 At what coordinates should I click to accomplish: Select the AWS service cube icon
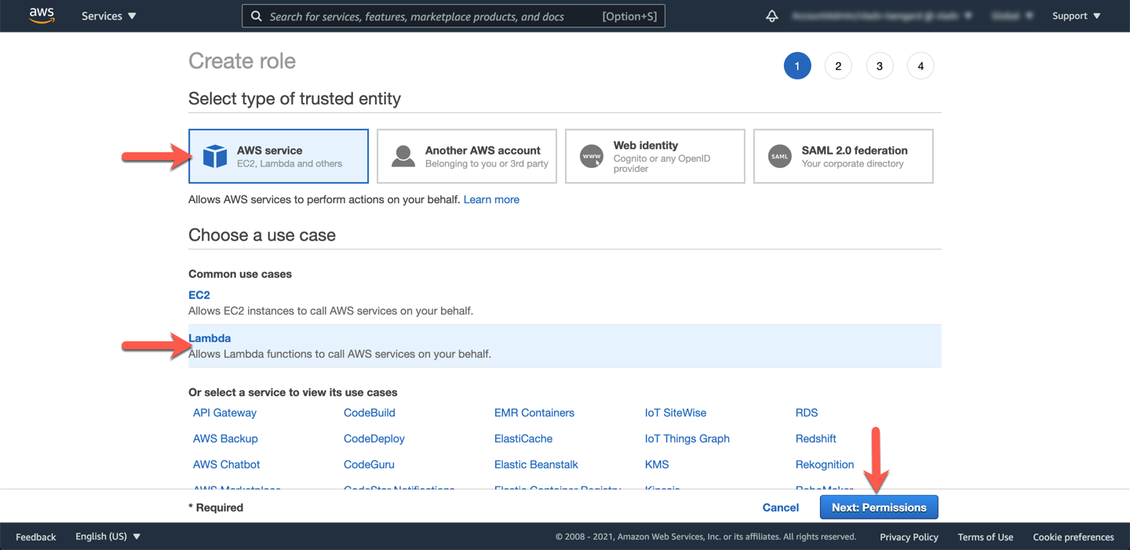click(215, 156)
